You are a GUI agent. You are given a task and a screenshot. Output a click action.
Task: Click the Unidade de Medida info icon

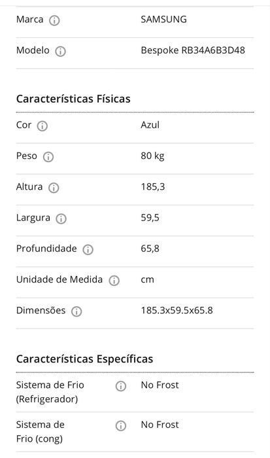click(114, 281)
